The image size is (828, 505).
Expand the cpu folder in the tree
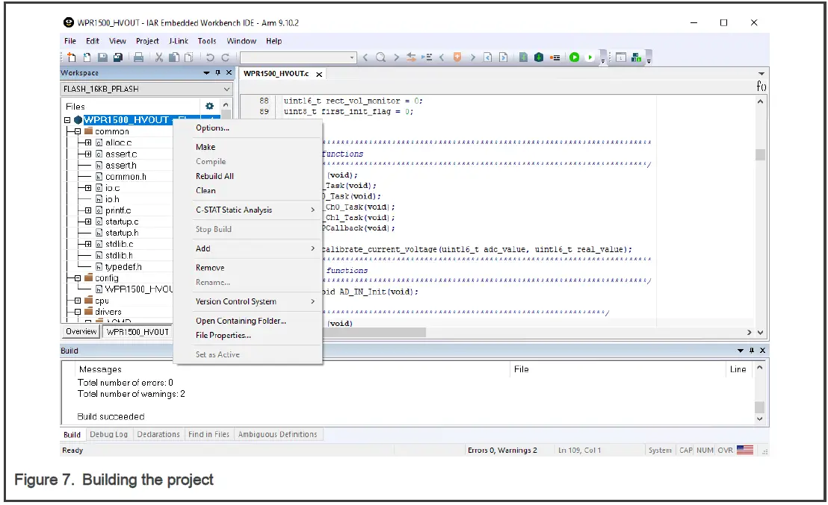[x=78, y=301]
